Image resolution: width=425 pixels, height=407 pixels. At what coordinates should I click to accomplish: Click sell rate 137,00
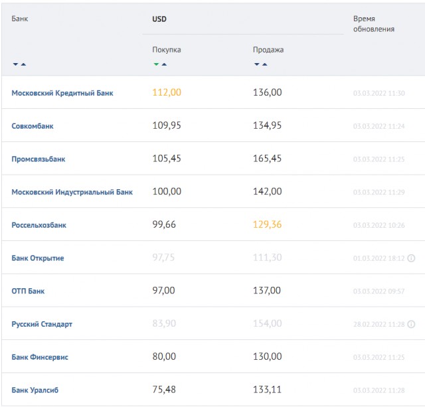(x=267, y=291)
